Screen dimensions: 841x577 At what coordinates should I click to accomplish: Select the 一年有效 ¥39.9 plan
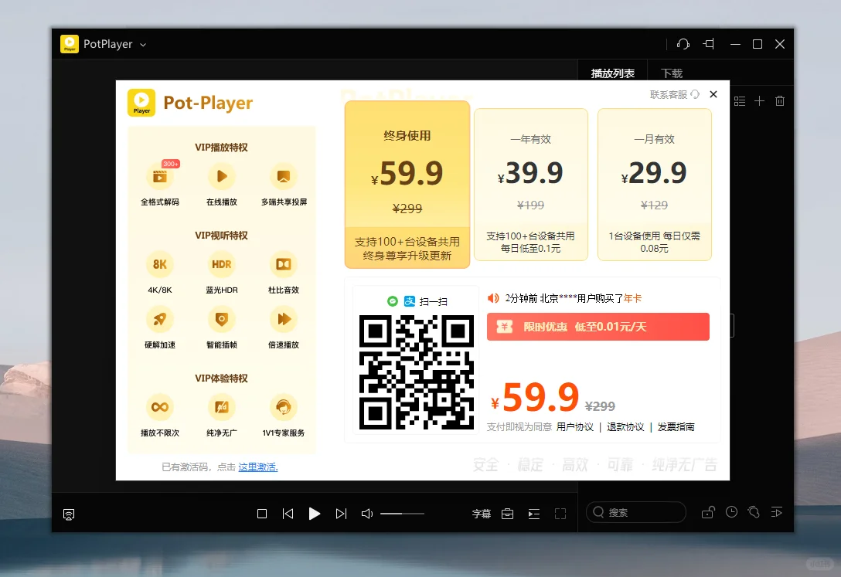point(531,185)
